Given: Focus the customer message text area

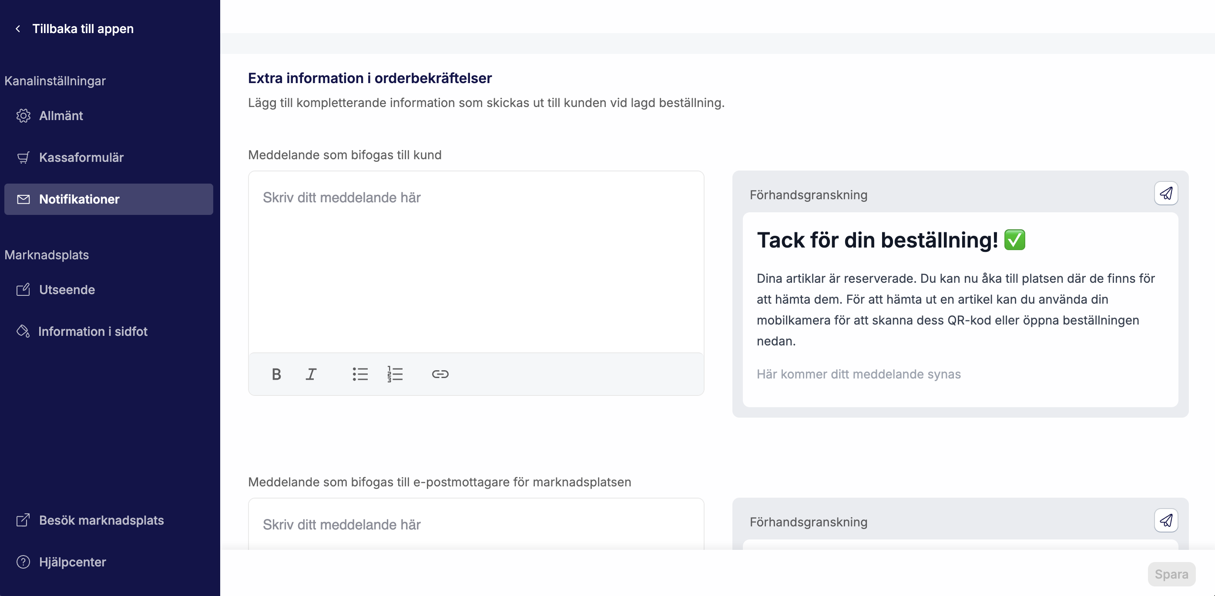Looking at the screenshot, I should click(x=476, y=262).
